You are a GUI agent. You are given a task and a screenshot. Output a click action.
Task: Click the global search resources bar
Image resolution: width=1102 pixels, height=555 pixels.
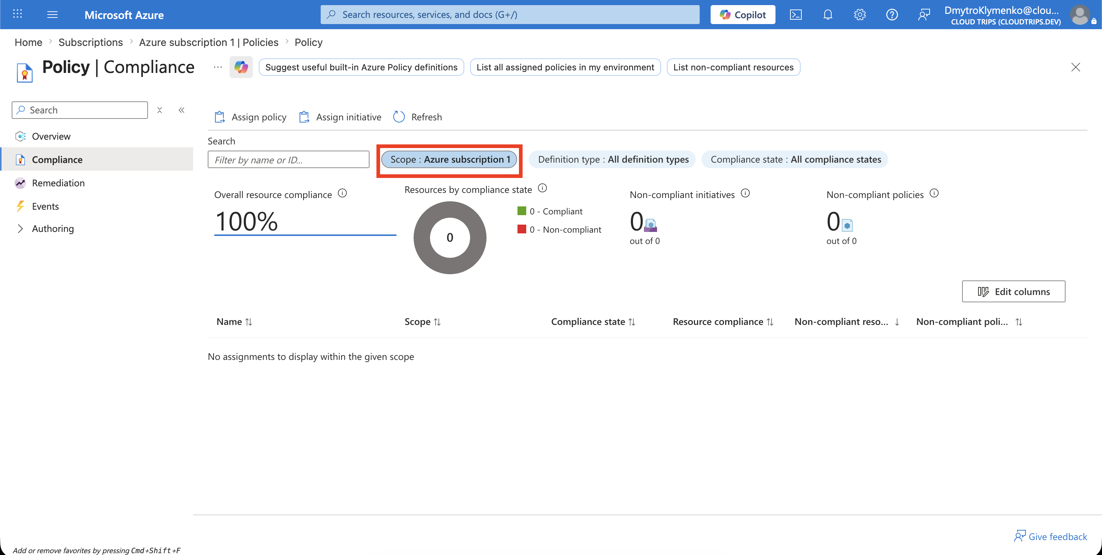(x=510, y=15)
